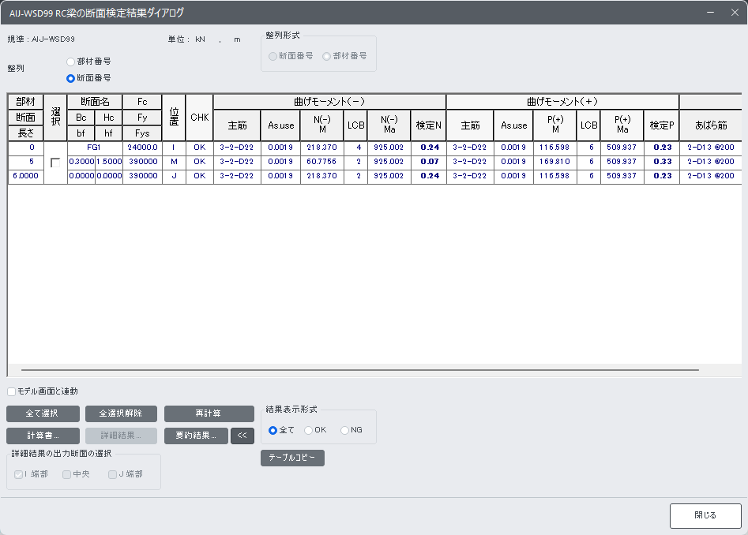This screenshot has height=535, width=748.
Task: Click the 検定N column header
Action: coord(428,125)
